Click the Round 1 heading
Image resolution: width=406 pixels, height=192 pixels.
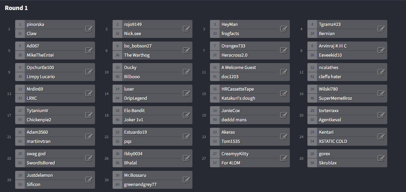(x=16, y=8)
